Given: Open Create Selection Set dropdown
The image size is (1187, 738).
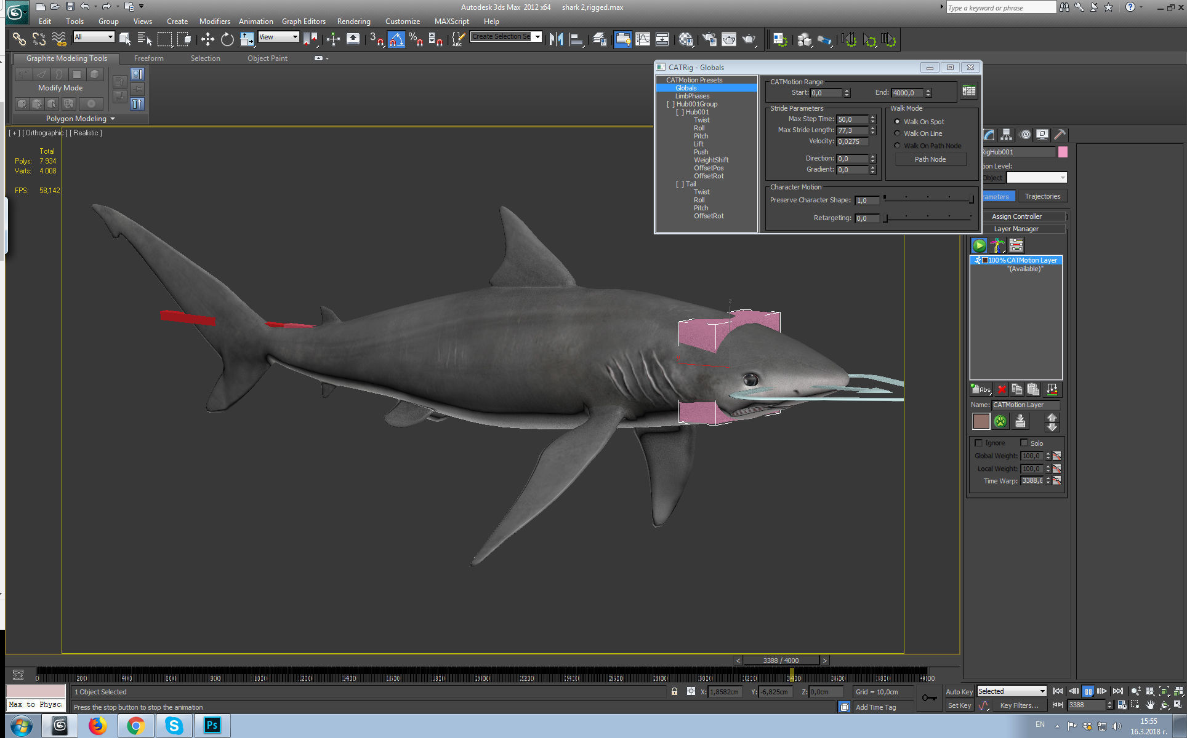Looking at the screenshot, I should point(506,37).
